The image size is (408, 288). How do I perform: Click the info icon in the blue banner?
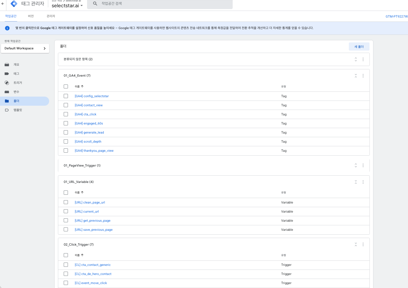pos(7,28)
